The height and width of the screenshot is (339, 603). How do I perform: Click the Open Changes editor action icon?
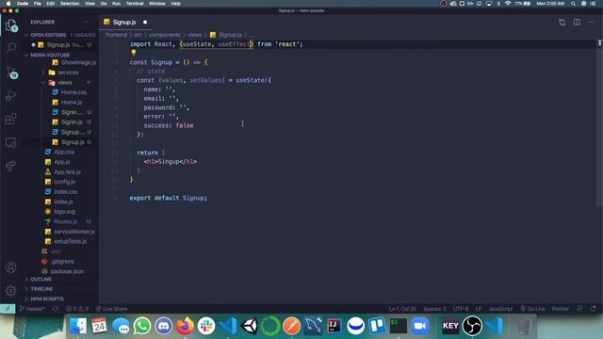coord(562,23)
